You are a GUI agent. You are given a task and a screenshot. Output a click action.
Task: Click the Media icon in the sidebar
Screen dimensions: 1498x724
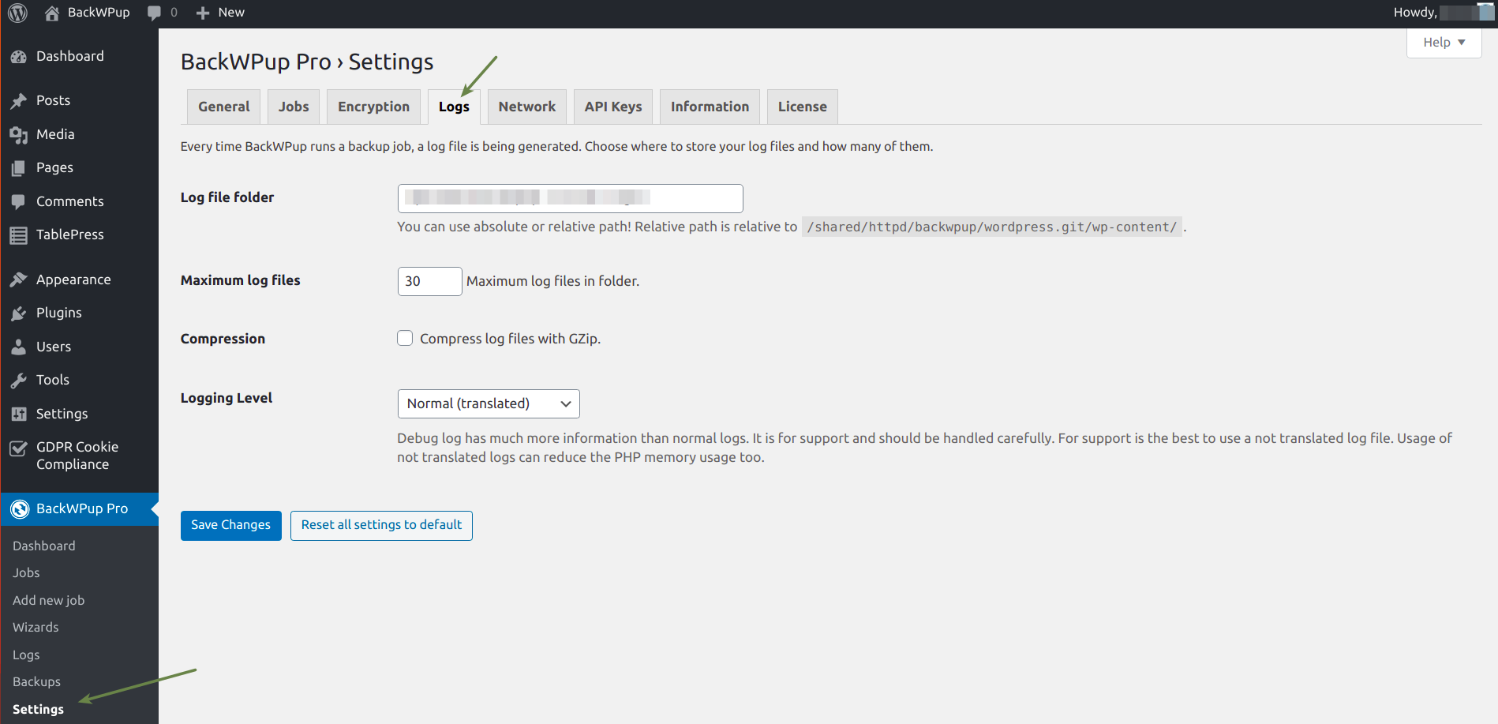19,135
